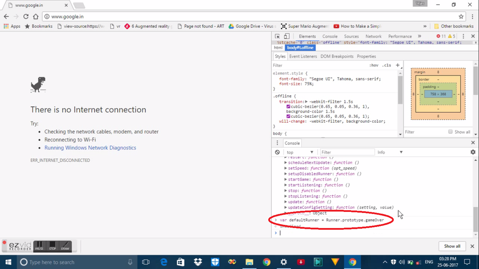Open Microsoft Edge from taskbar
The image size is (479, 269).
(163, 262)
